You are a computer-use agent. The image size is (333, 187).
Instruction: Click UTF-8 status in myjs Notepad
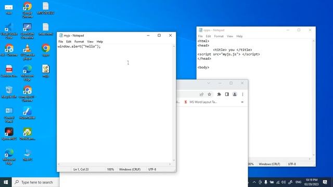click(x=152, y=169)
